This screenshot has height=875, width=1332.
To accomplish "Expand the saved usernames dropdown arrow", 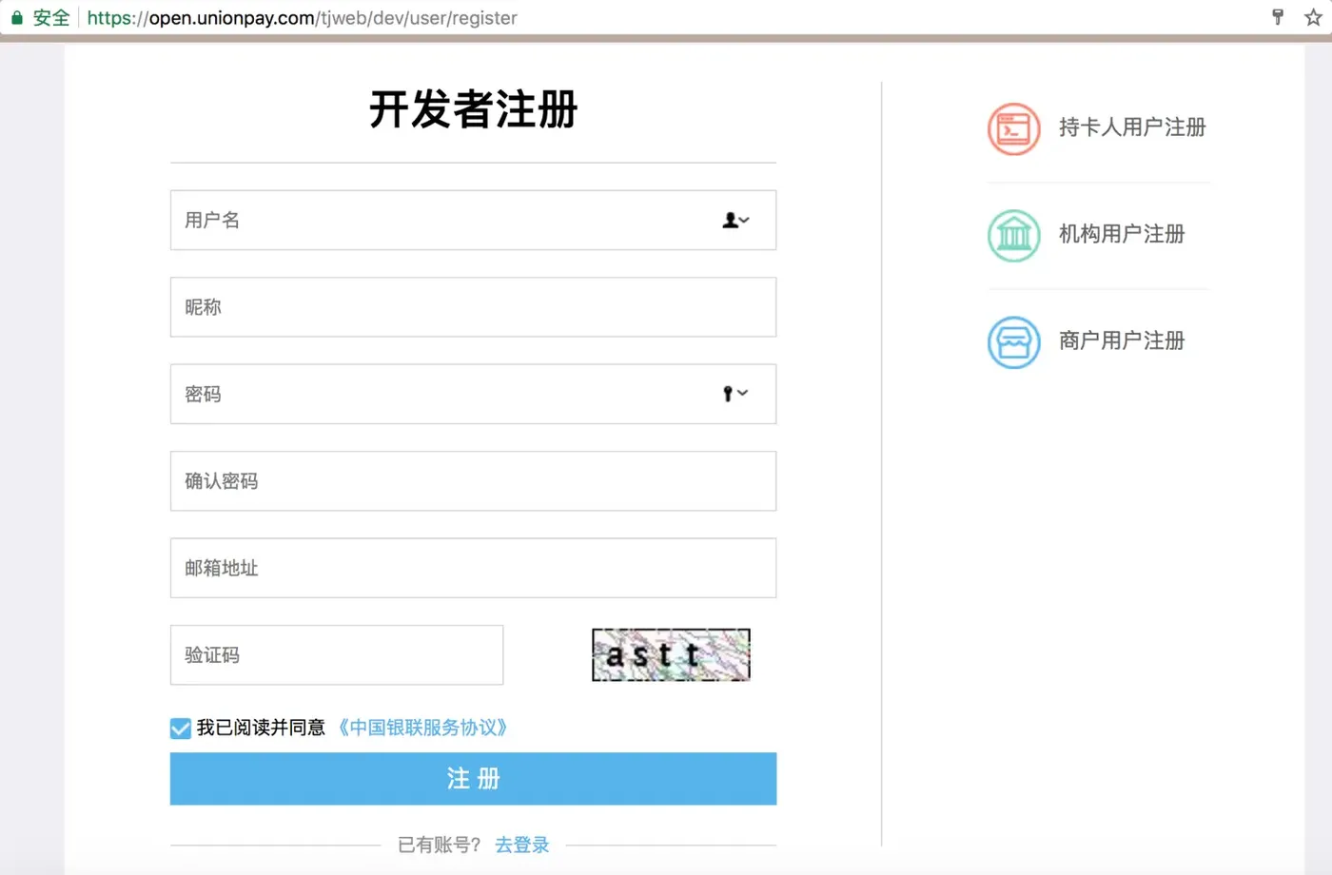I will (745, 221).
